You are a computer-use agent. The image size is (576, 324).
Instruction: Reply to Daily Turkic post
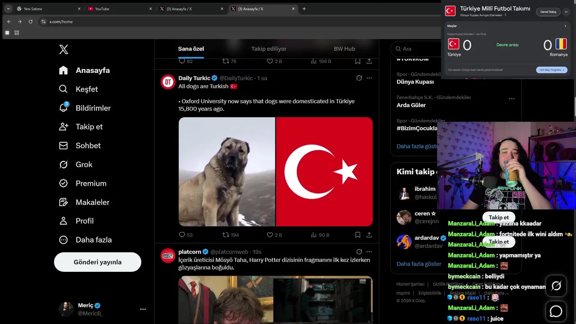[x=185, y=235]
